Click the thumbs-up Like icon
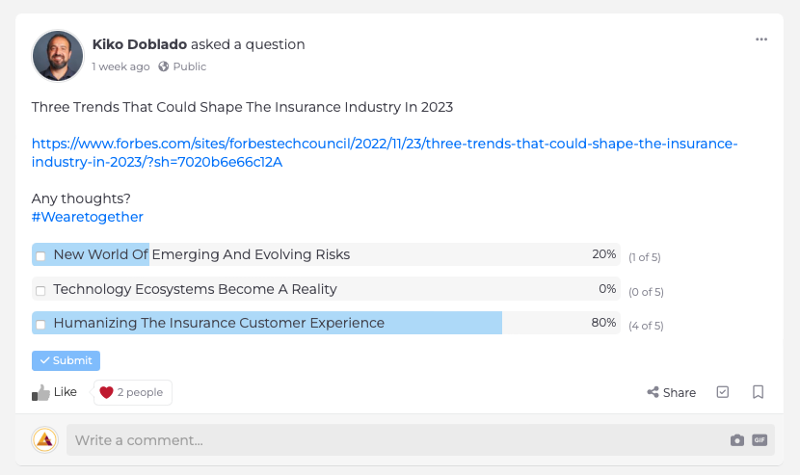The height and width of the screenshot is (475, 800). point(40,392)
